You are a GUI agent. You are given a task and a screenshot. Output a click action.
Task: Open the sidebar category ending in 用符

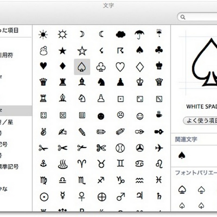[7, 55]
